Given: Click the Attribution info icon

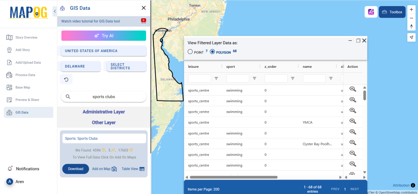Looking at the screenshot, I should pos(413,185).
